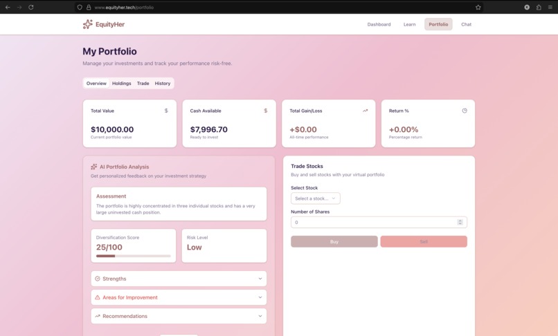Click the Low risk level value
This screenshot has height=336, width=558.
pos(195,247)
